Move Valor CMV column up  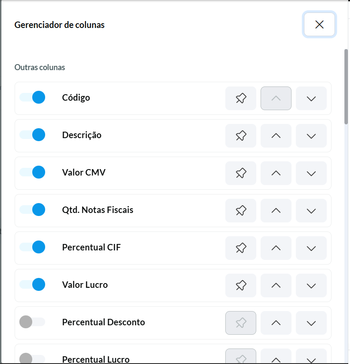pyautogui.click(x=276, y=173)
